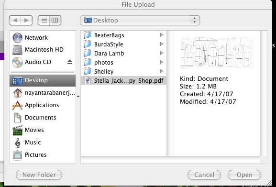Screen dimensions: 276x187
Task: Select the Desktop icon in sidebar
Action: (x=17, y=80)
